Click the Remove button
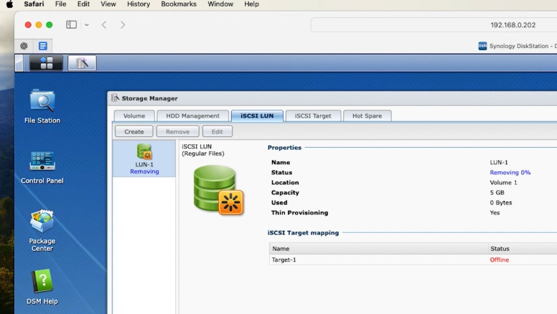Screen dimensions: 557x314 [177, 131]
